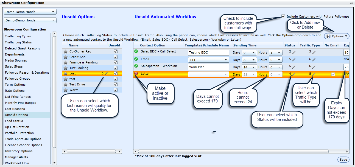Click the Save button
This screenshot has height=167, width=355.
click(343, 160)
